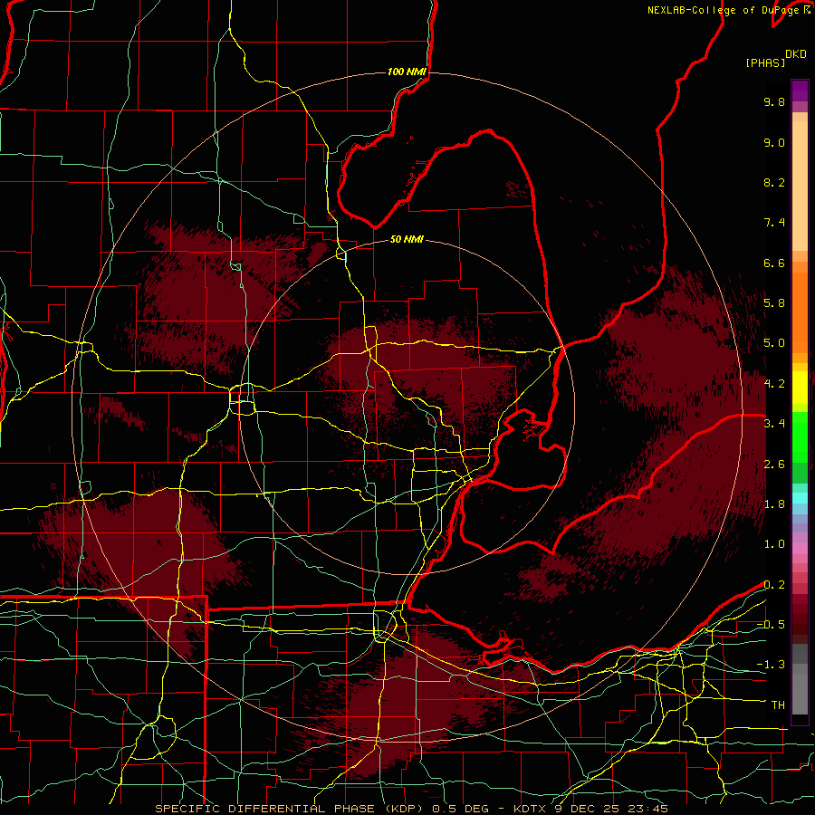Image resolution: width=815 pixels, height=815 pixels.
Task: Click the 1.8 scale value
Action: (x=774, y=504)
